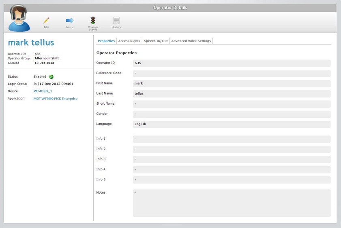Click the Operator Properties heading
The width and height of the screenshot is (341, 228).
coord(116,53)
